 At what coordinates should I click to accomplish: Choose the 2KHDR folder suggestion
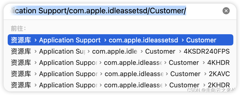pyautogui.click(x=121, y=85)
